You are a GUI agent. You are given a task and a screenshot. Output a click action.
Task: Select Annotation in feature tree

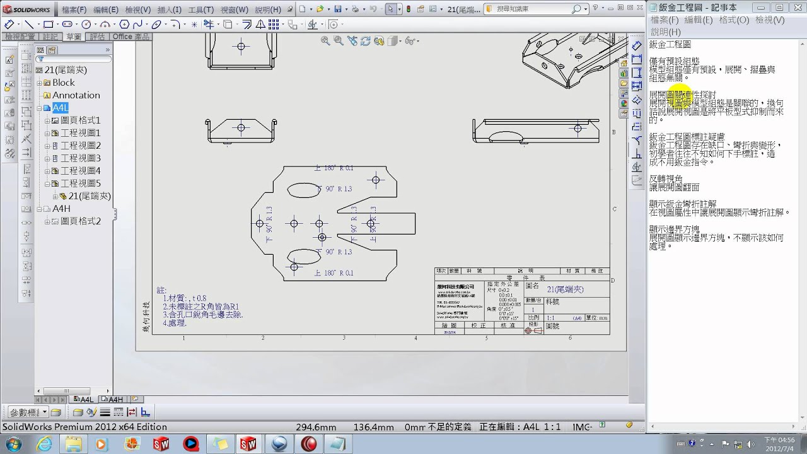76,95
